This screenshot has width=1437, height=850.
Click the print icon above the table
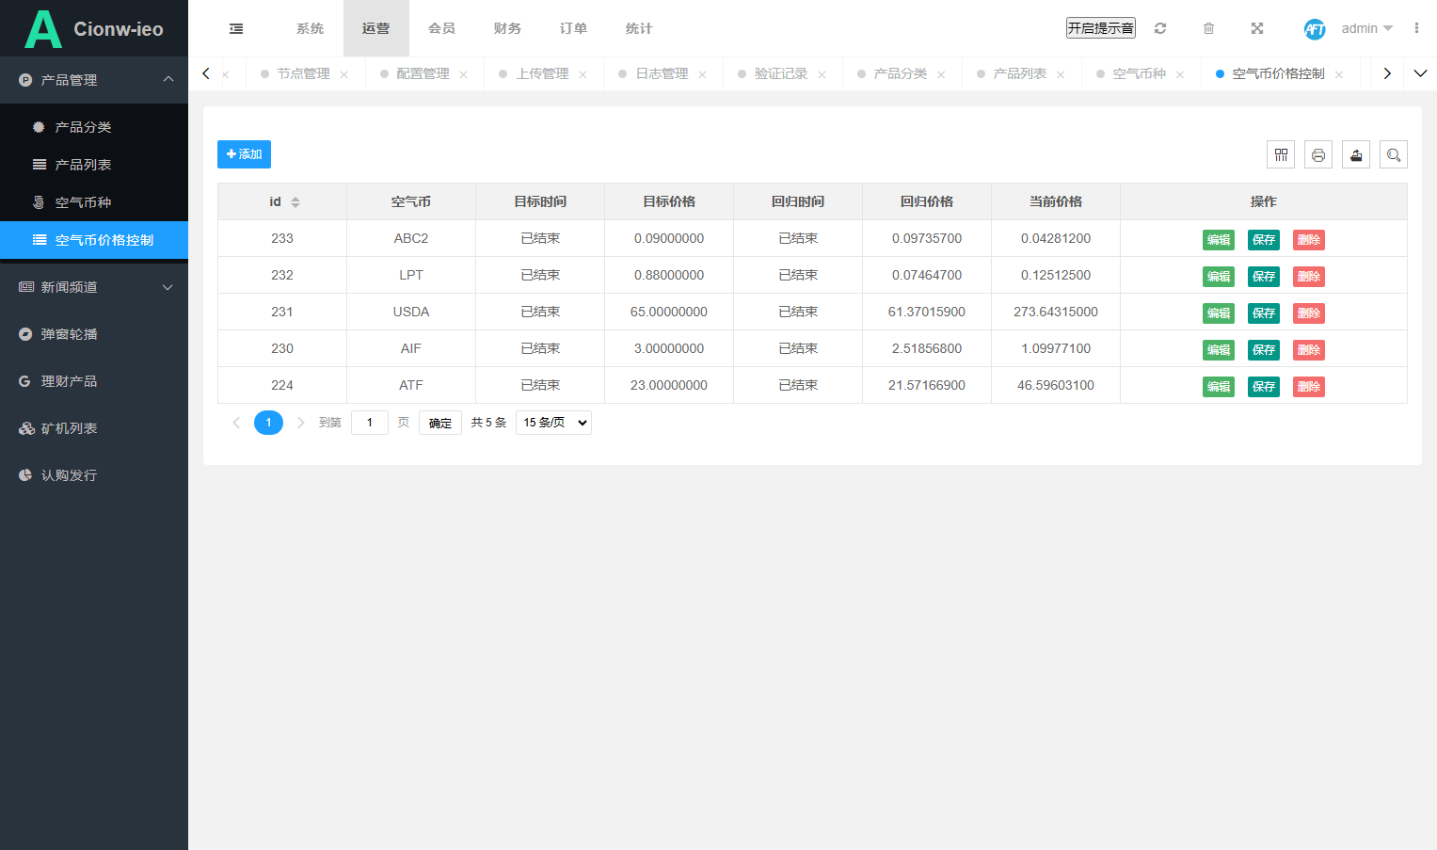(1318, 154)
